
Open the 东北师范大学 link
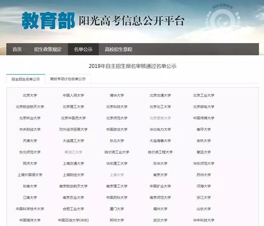click(30, 152)
